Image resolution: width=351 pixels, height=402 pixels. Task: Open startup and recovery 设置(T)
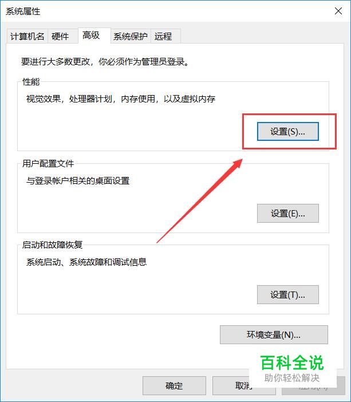287,294
